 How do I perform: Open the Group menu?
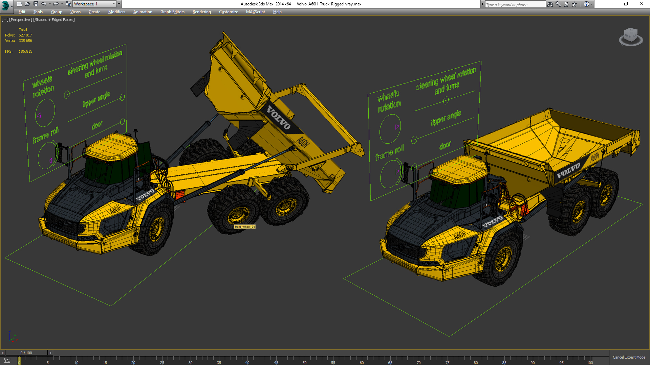click(x=57, y=12)
